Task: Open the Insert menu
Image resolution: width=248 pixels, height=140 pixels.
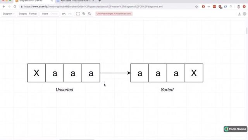Action: [45, 14]
